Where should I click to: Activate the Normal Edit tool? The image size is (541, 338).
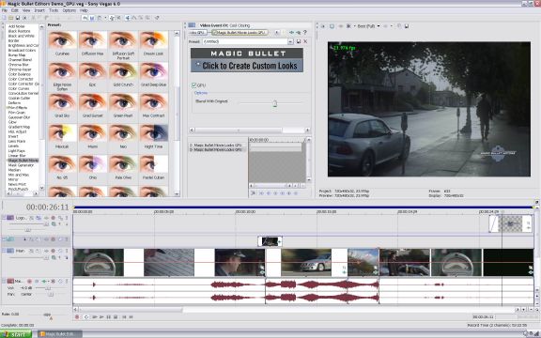pyautogui.click(x=128, y=18)
